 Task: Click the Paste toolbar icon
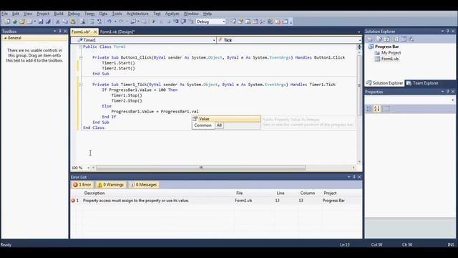(73, 21)
